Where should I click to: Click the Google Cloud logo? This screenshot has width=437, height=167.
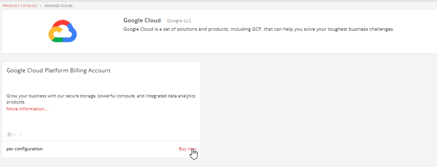[63, 31]
